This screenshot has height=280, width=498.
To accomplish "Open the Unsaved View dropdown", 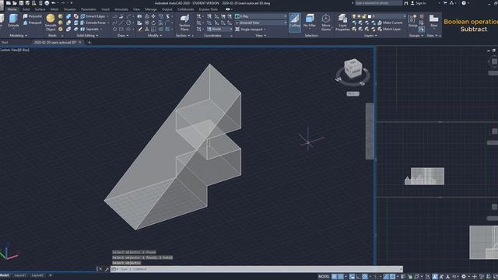I will tap(261, 23).
